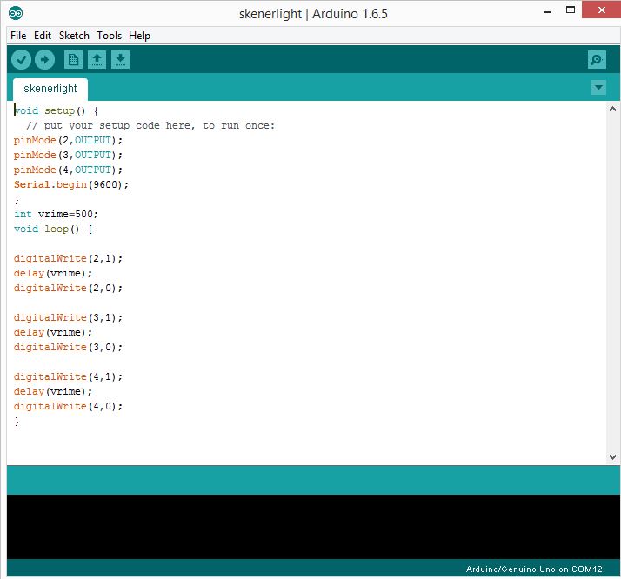This screenshot has height=579, width=621.
Task: Click the line 'pinMode(4,OUTPUT);'
Action: pyautogui.click(x=68, y=170)
